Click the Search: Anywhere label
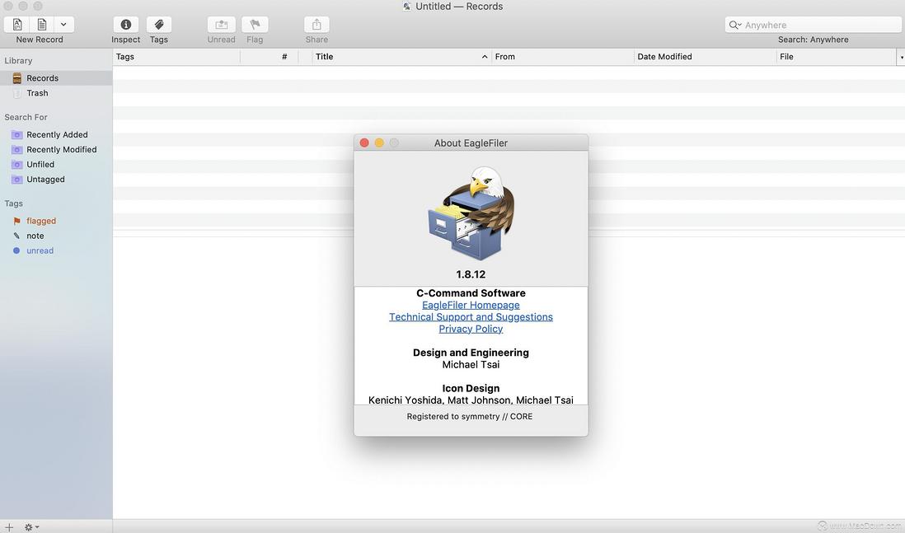The image size is (905, 533). [x=814, y=40]
